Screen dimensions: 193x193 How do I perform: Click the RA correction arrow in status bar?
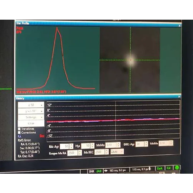[x=106, y=170]
